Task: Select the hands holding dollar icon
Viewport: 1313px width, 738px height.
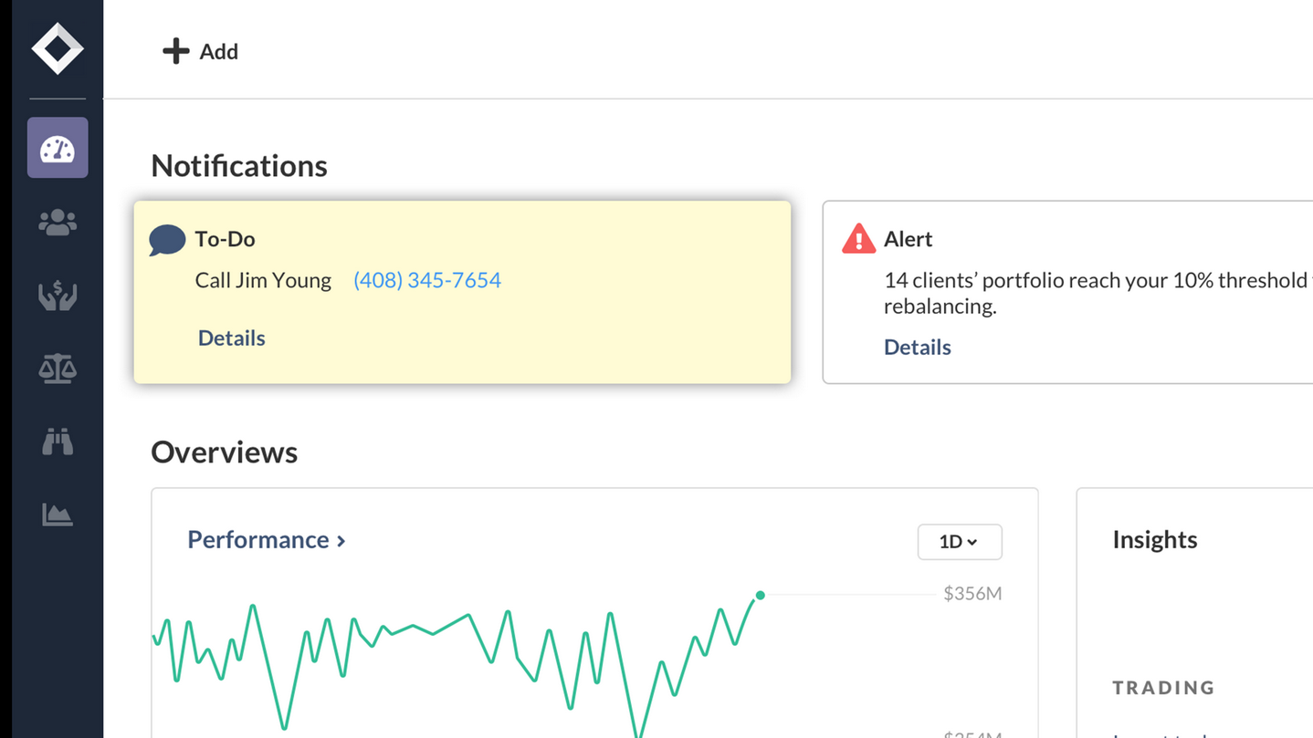Action: click(58, 296)
